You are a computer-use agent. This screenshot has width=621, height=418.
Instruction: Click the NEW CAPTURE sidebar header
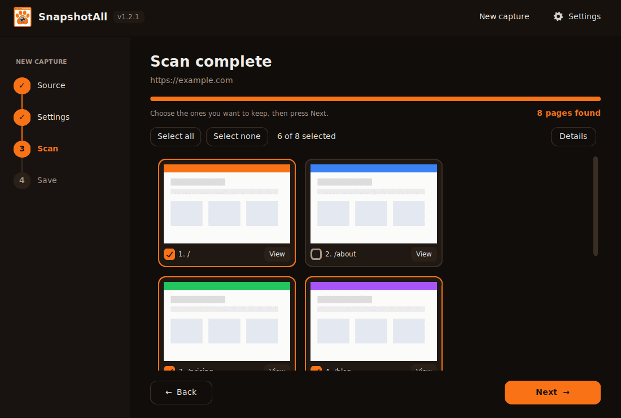[x=41, y=62]
